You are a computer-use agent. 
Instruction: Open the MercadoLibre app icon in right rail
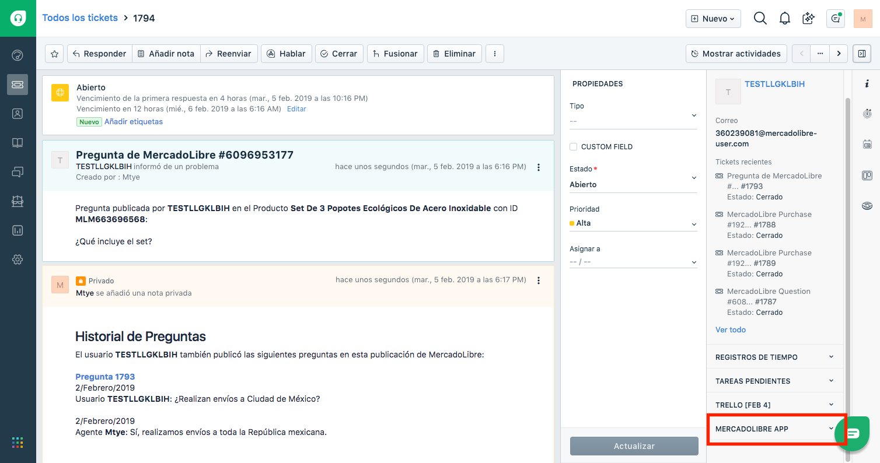point(867,206)
